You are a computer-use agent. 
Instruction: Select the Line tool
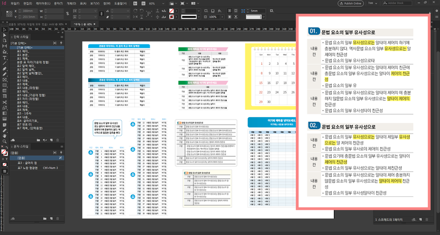tap(5, 63)
